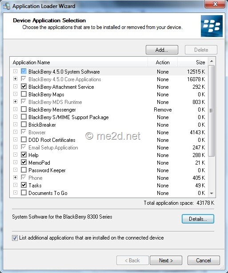Click the 405 K Phone size value
Screen dimensions: 228x273
tap(199, 178)
